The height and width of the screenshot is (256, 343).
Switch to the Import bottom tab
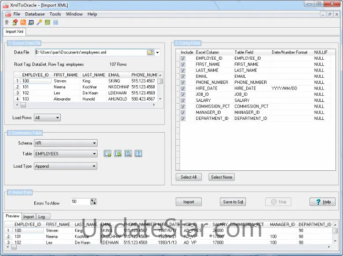29,216
